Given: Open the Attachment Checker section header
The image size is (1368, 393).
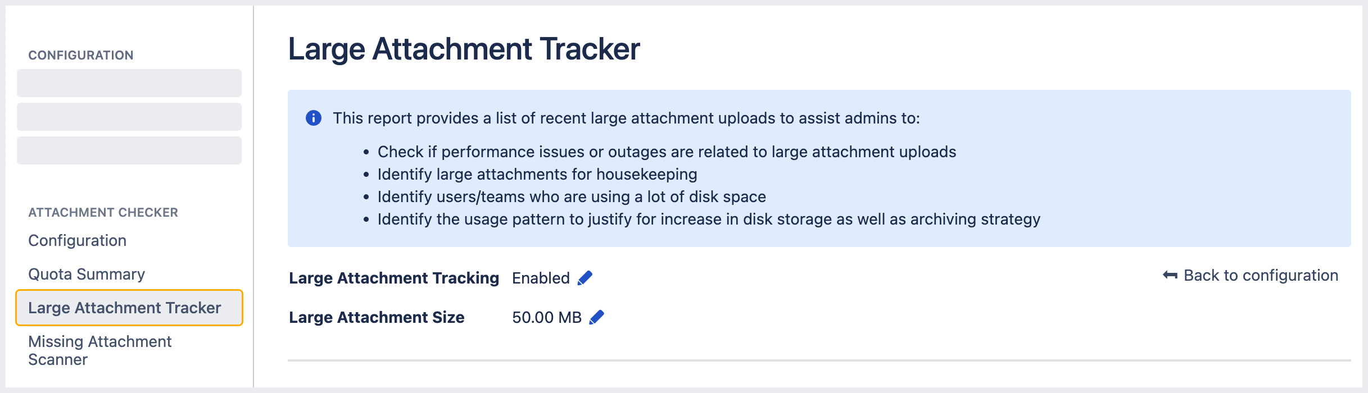Looking at the screenshot, I should pos(103,212).
